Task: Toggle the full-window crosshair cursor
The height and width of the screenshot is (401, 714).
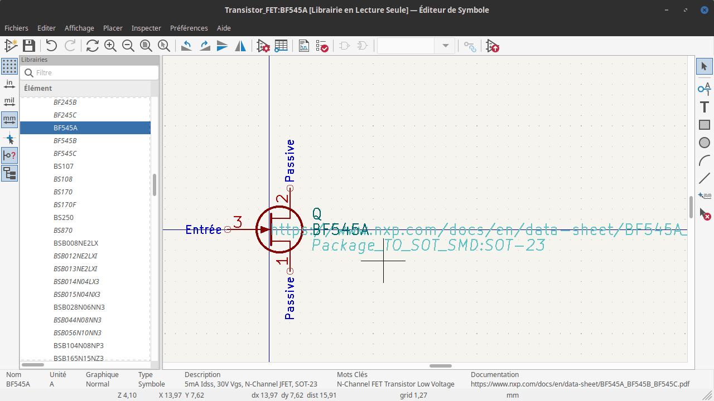Action: point(9,138)
